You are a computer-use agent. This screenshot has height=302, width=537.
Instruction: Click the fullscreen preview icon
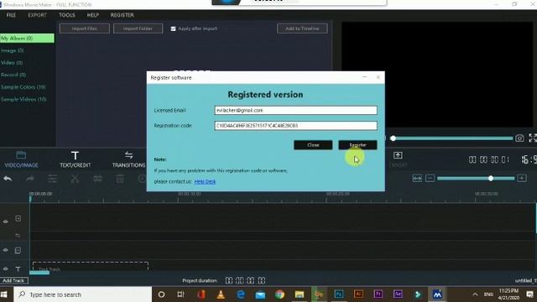(x=533, y=138)
